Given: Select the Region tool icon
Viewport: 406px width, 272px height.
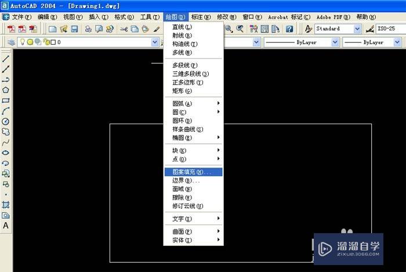Looking at the screenshot, I should 6,215.
